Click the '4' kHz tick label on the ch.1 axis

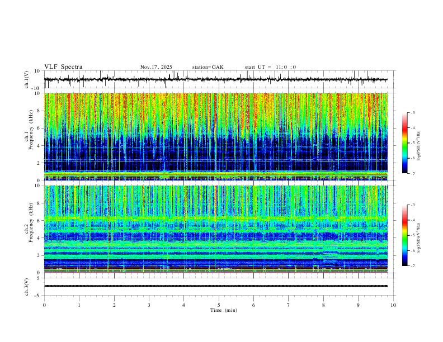(39, 146)
